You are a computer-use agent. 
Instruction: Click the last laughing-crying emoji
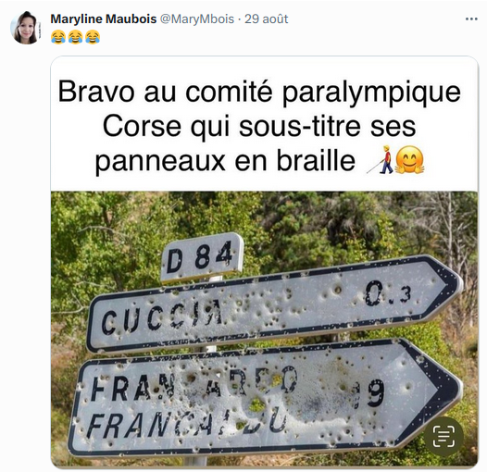pos(93,37)
